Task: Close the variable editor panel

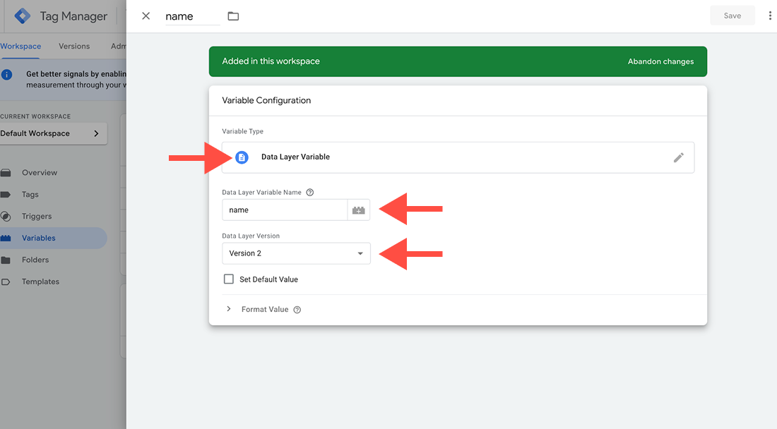Action: 146,16
